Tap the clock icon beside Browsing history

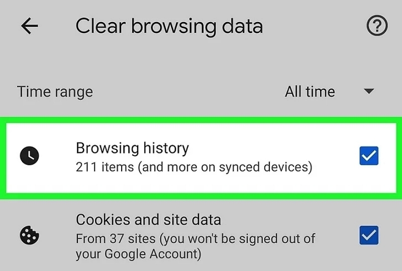[x=30, y=155]
